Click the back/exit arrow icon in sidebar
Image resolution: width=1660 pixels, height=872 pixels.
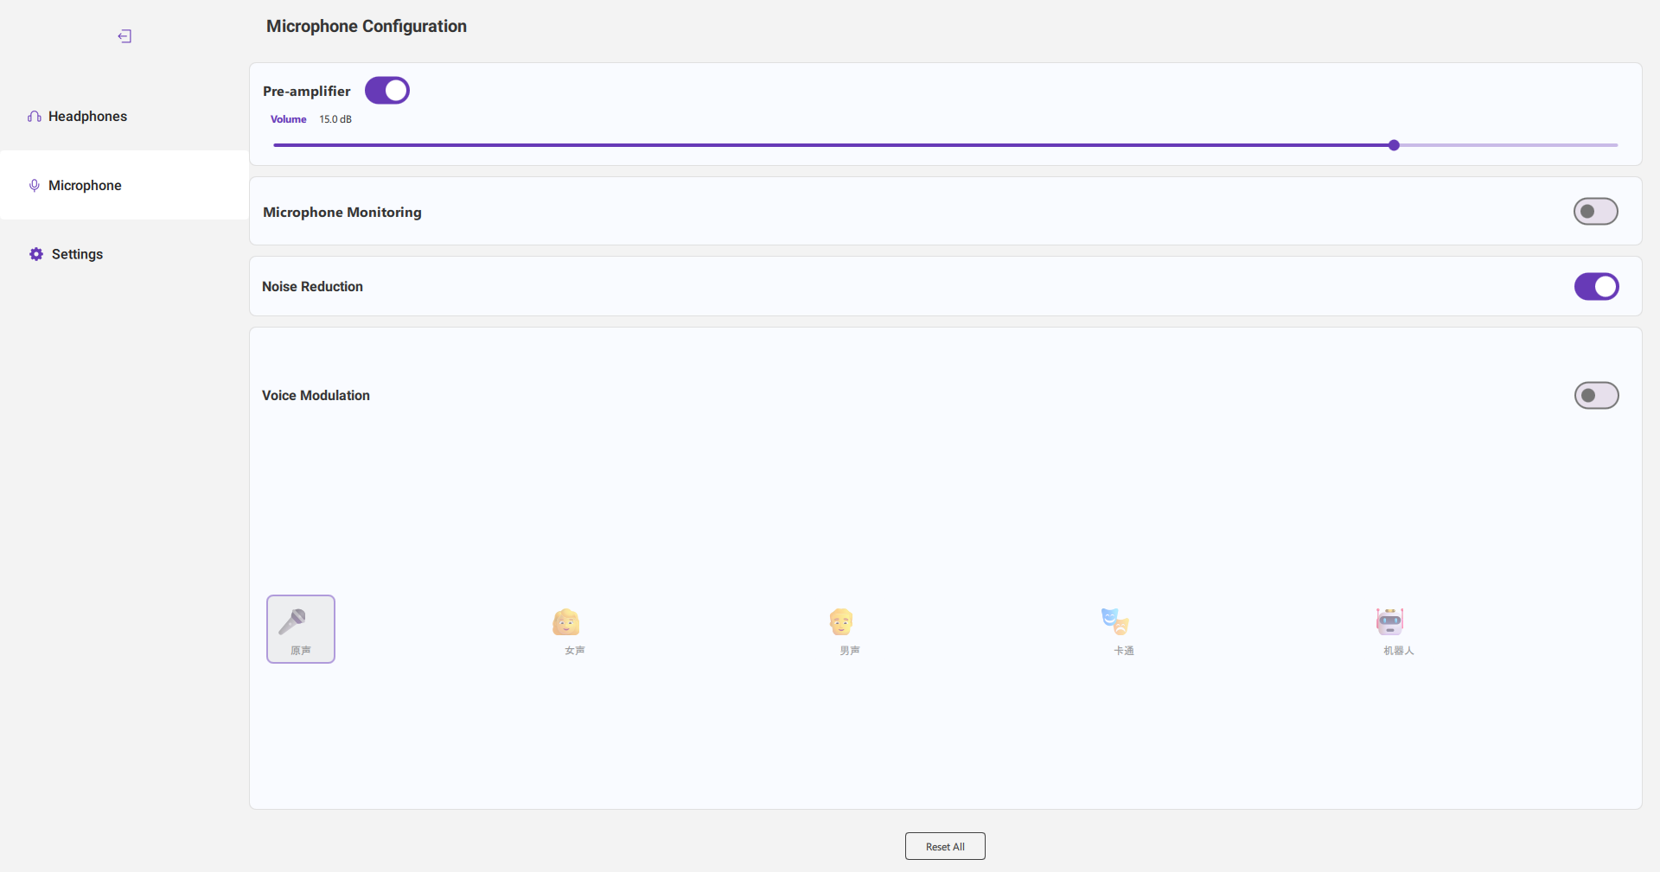click(124, 36)
